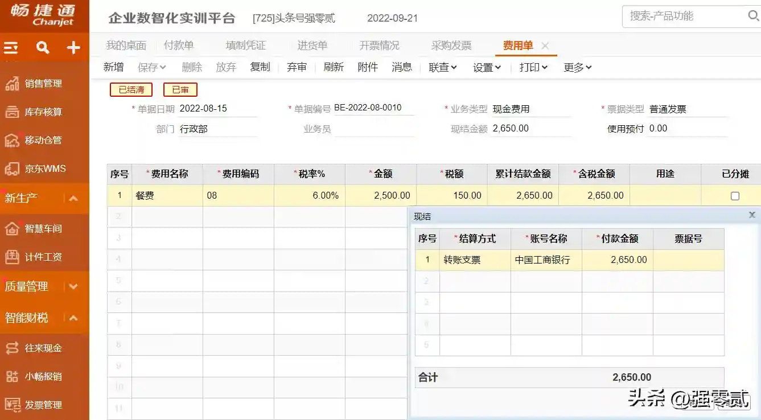Expand the 质量管理 sidebar section

[x=73, y=287]
